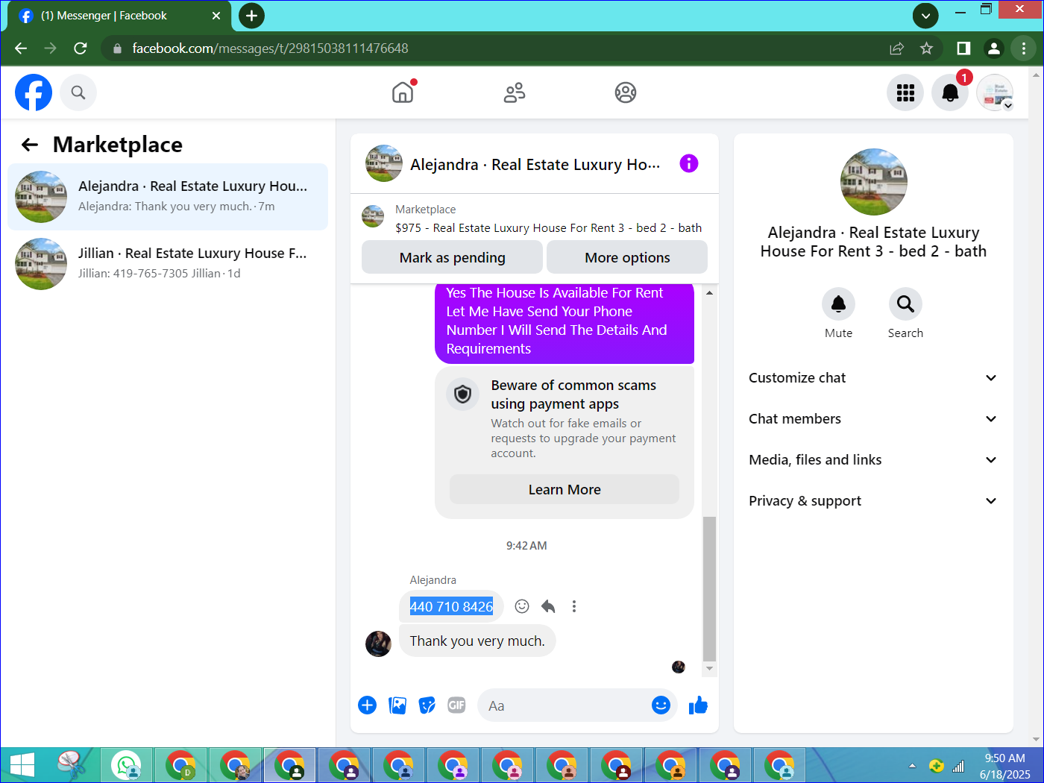Viewport: 1044px width, 783px height.
Task: Open the nine-dot Menu grid icon
Action: click(905, 92)
